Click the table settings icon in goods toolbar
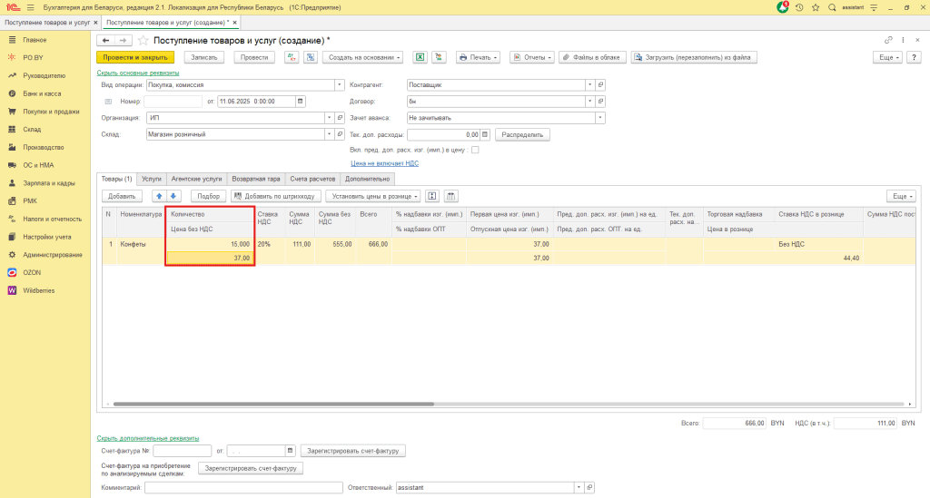 [451, 196]
